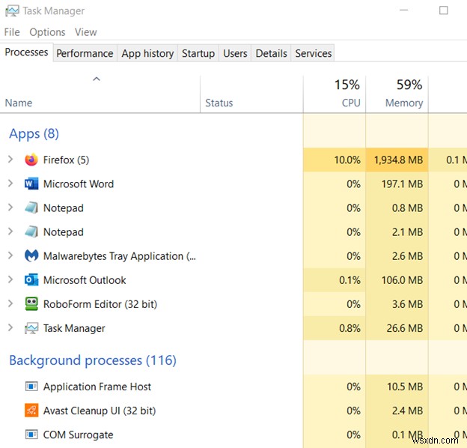467x448 pixels.
Task: Switch to the App history tab
Action: 147,53
